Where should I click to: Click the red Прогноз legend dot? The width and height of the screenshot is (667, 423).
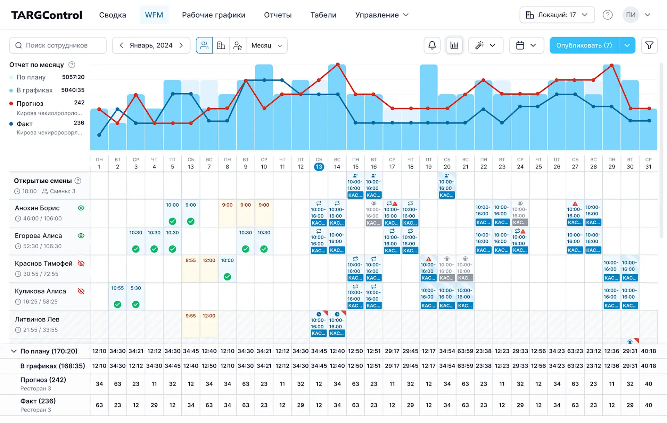(x=11, y=104)
